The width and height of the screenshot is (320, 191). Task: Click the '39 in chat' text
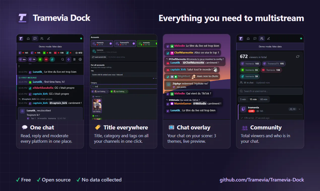(248, 83)
